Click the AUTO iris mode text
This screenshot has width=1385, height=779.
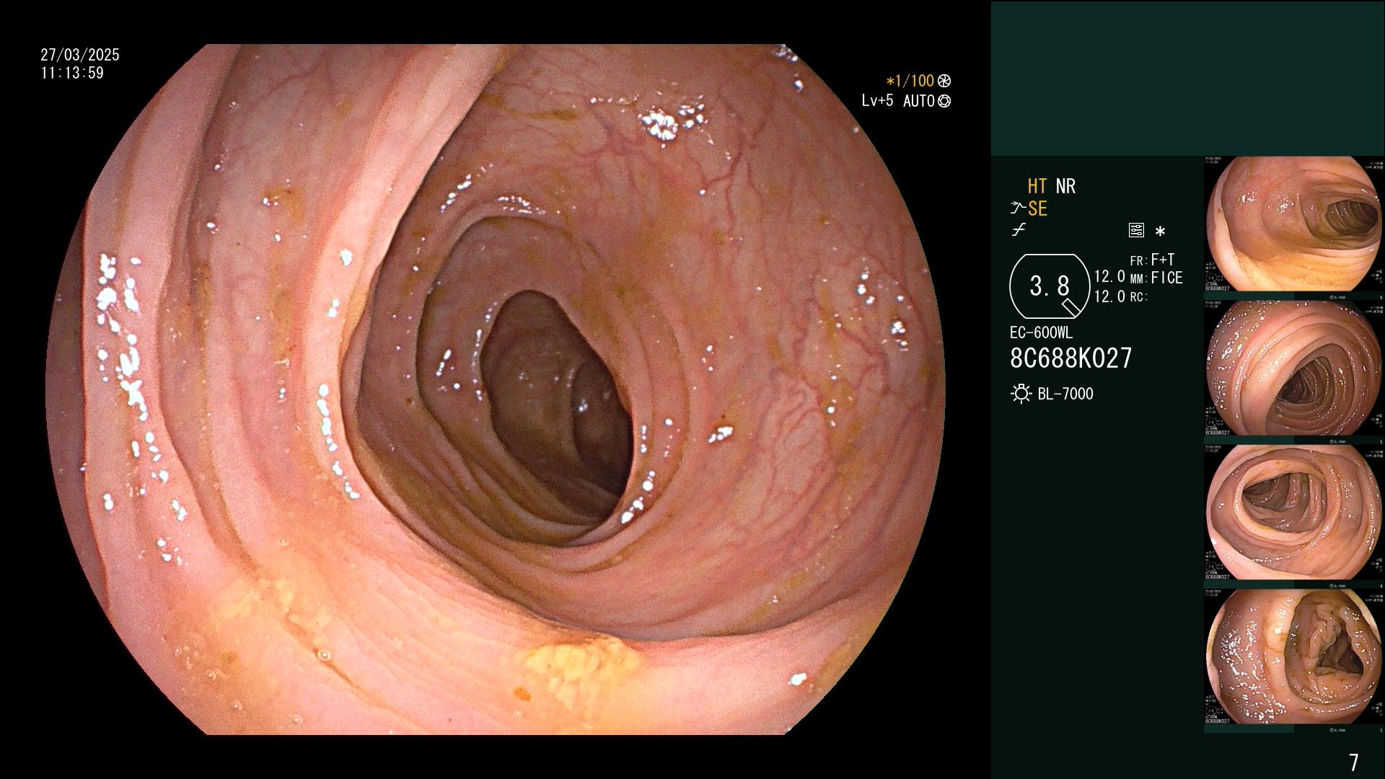click(x=919, y=101)
